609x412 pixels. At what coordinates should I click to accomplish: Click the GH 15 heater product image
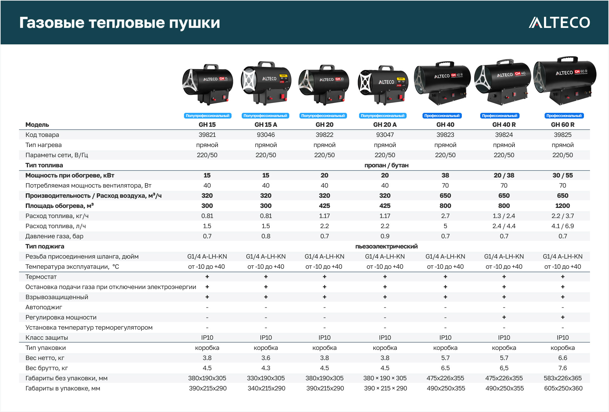207,85
